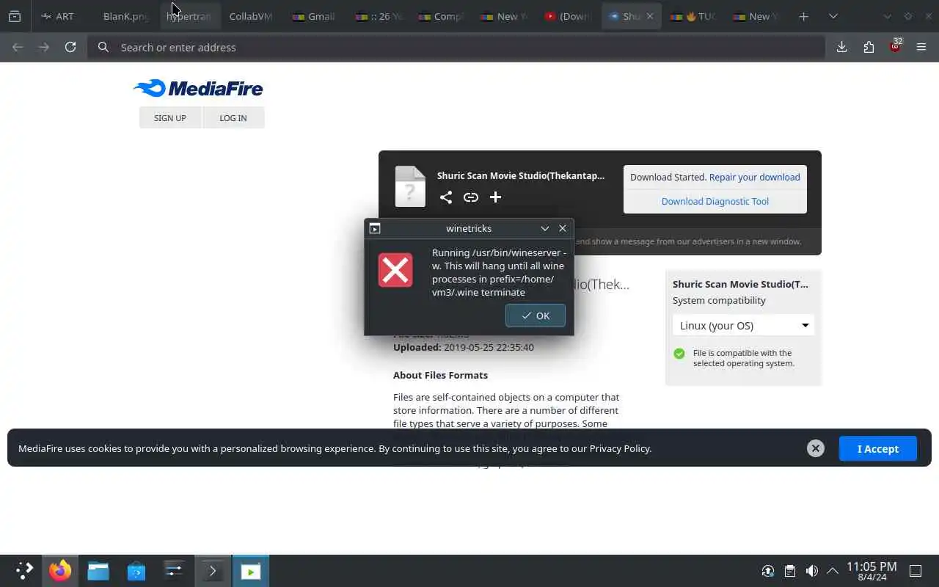Click Show Desktop button in taskbar

(x=916, y=571)
